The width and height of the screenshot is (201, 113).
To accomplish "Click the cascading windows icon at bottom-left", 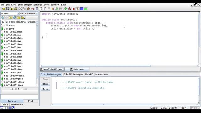I will [13, 108].
